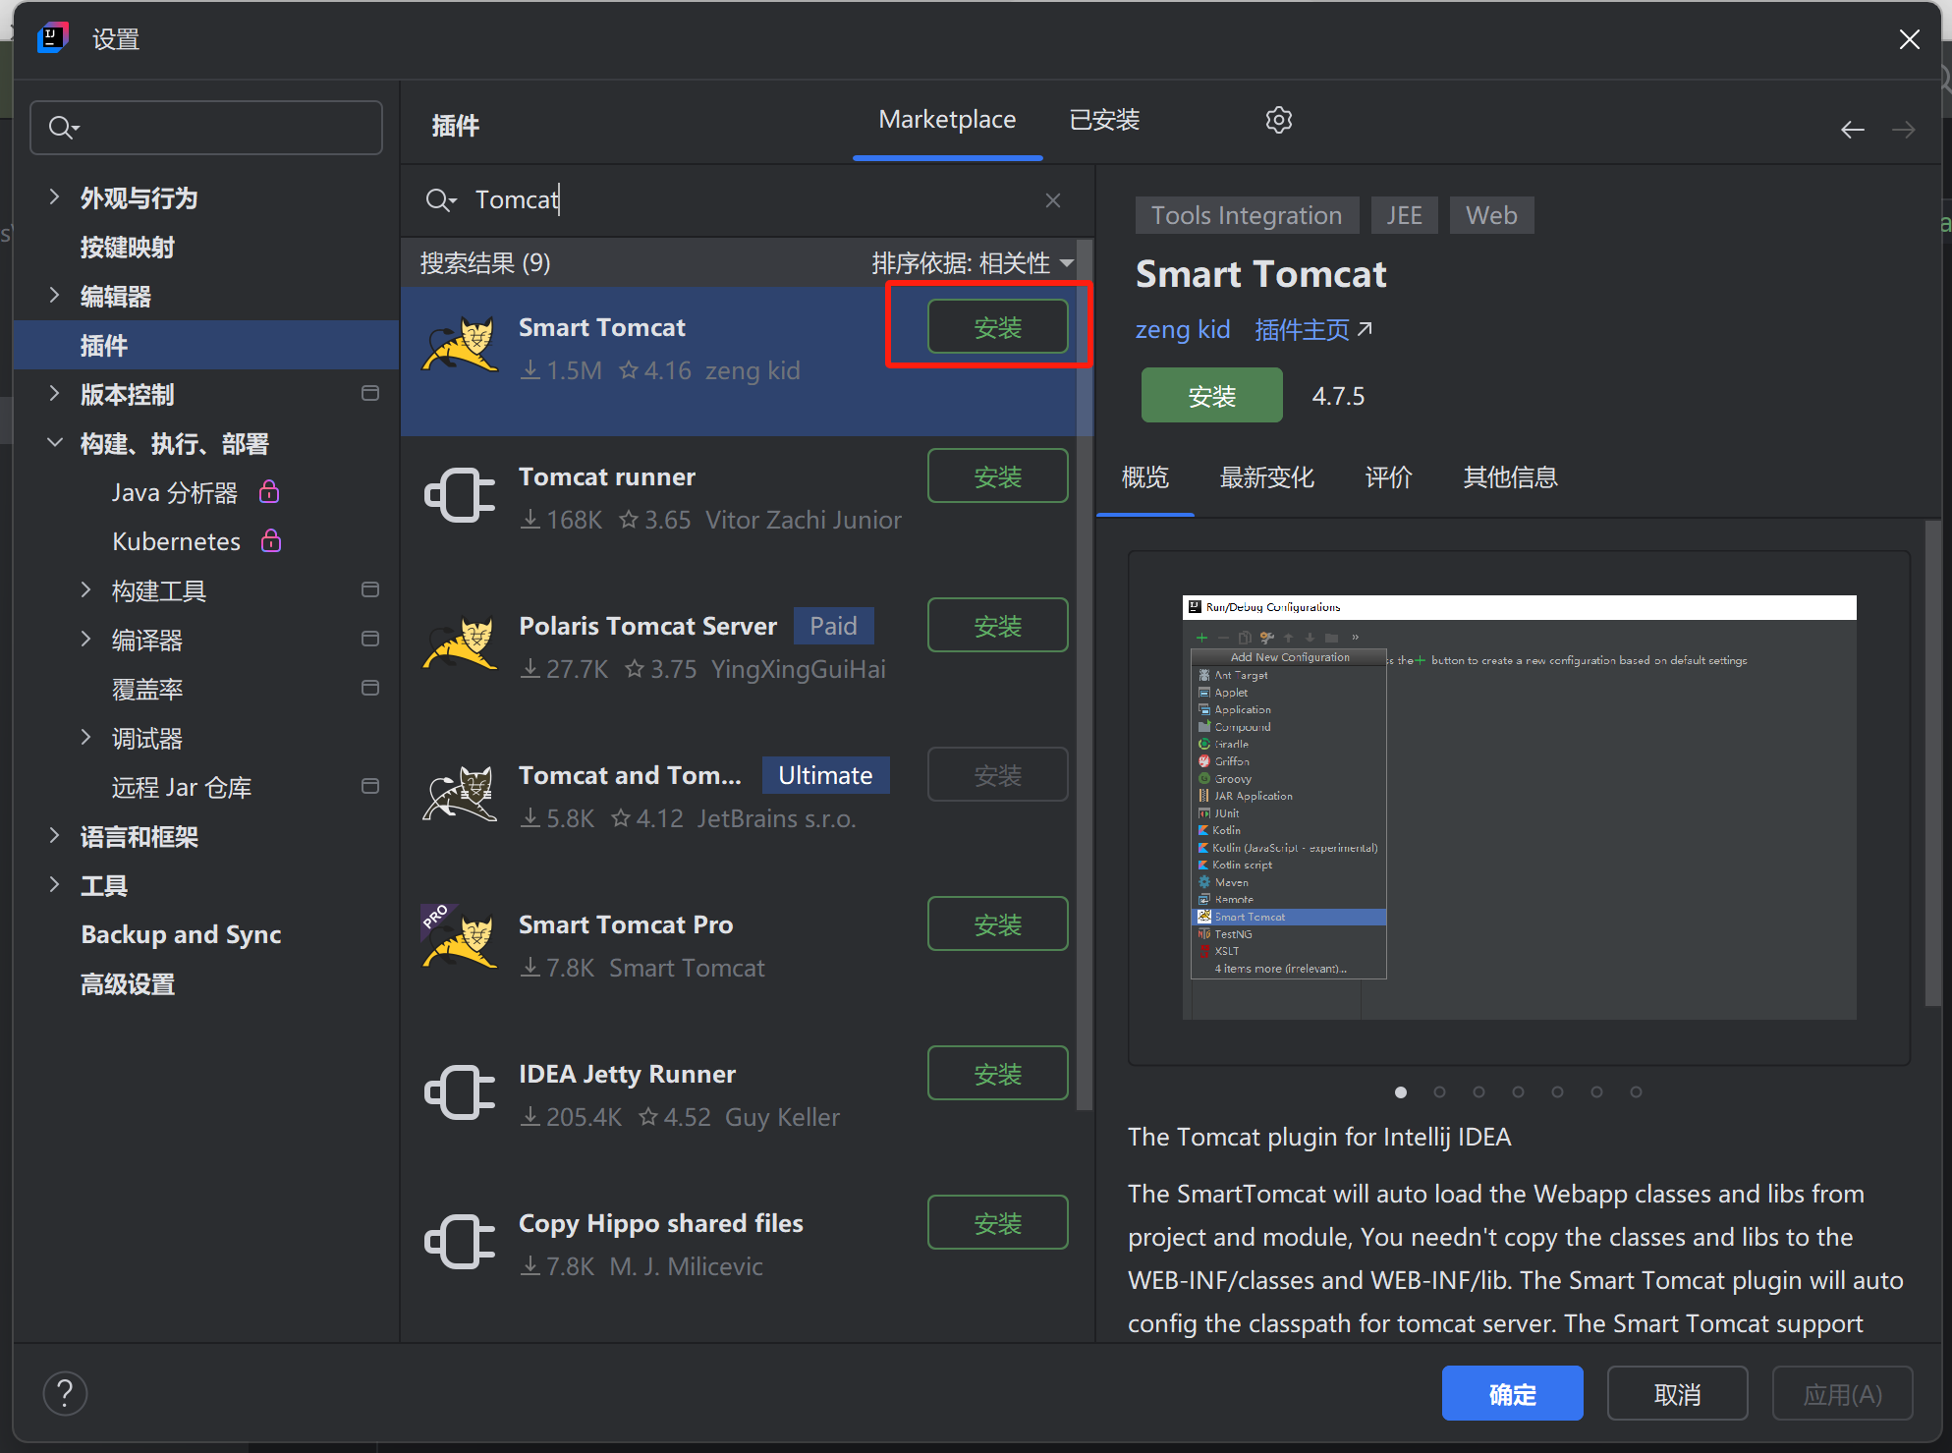Expand the 工具 tree node
Image resolution: width=1952 pixels, height=1453 pixels.
[x=55, y=884]
